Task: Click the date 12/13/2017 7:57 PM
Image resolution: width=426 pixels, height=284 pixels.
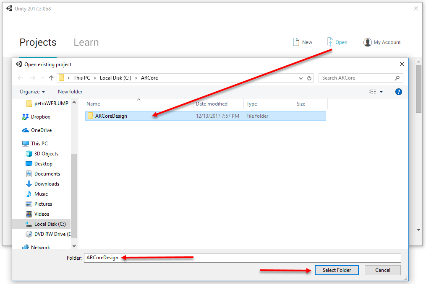Action: pyautogui.click(x=218, y=116)
